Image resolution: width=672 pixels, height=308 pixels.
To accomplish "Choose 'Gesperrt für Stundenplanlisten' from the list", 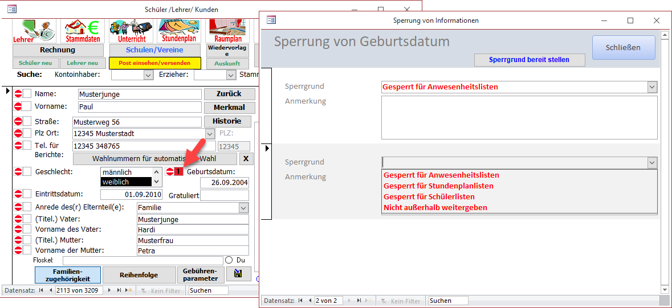I will pos(438,186).
